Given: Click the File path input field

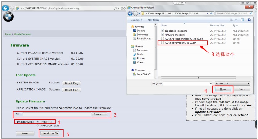Looking at the screenshot, I should coord(57,114).
